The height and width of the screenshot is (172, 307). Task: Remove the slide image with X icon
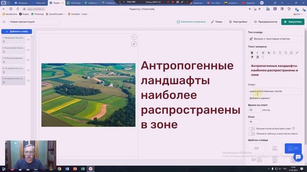(134, 37)
